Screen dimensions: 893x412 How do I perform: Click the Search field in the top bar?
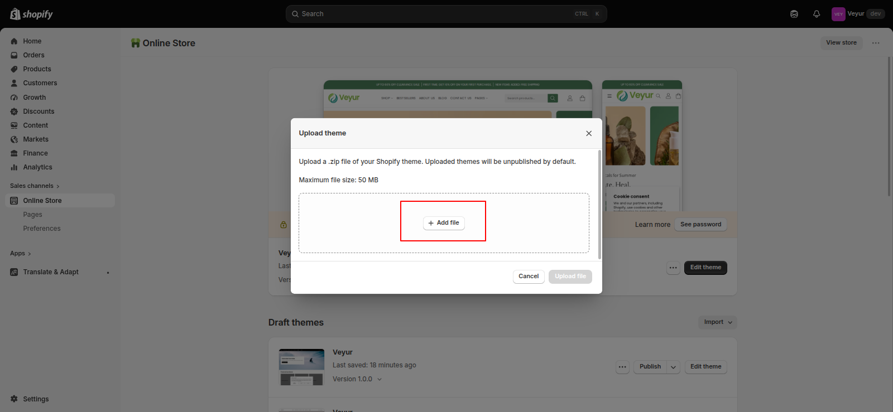[x=446, y=14]
